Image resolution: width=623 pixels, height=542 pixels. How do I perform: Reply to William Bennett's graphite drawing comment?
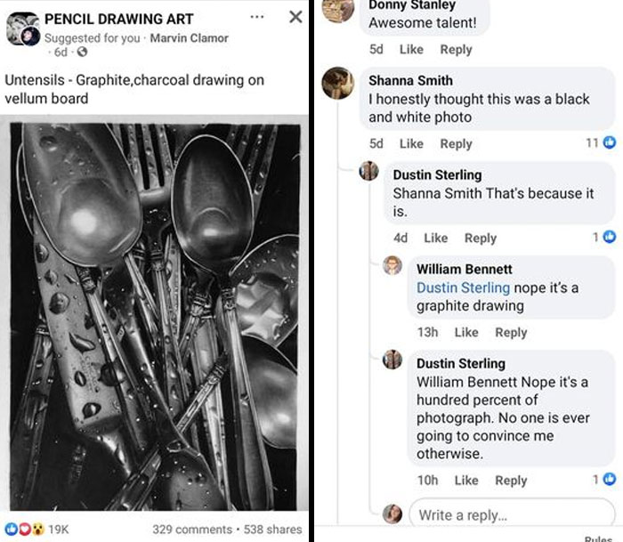point(511,332)
